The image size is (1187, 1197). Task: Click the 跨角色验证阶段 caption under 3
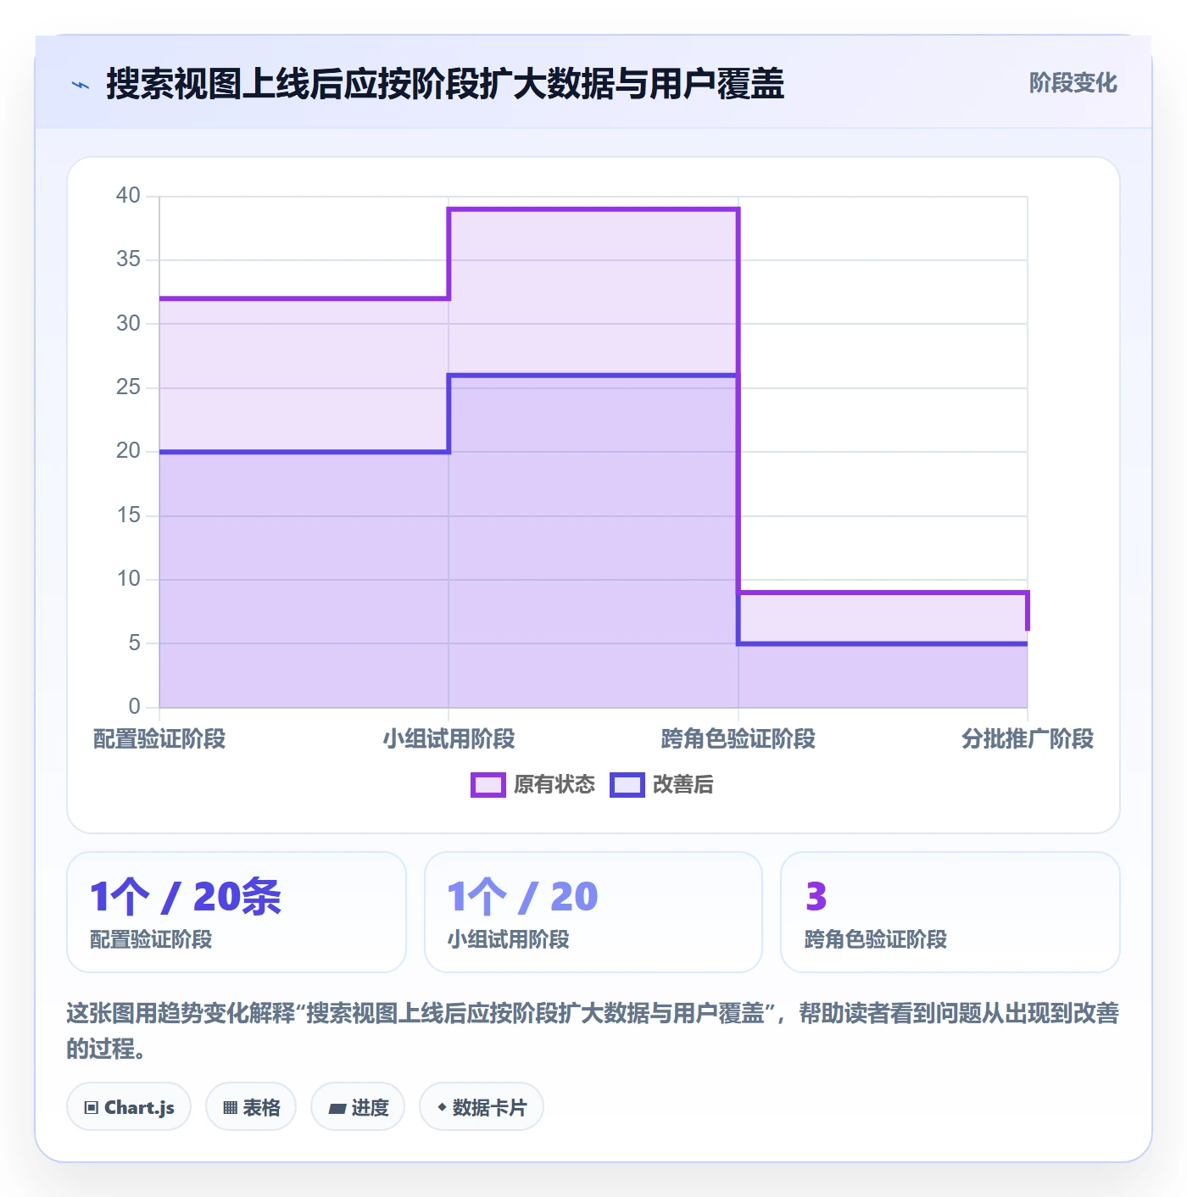(x=876, y=939)
